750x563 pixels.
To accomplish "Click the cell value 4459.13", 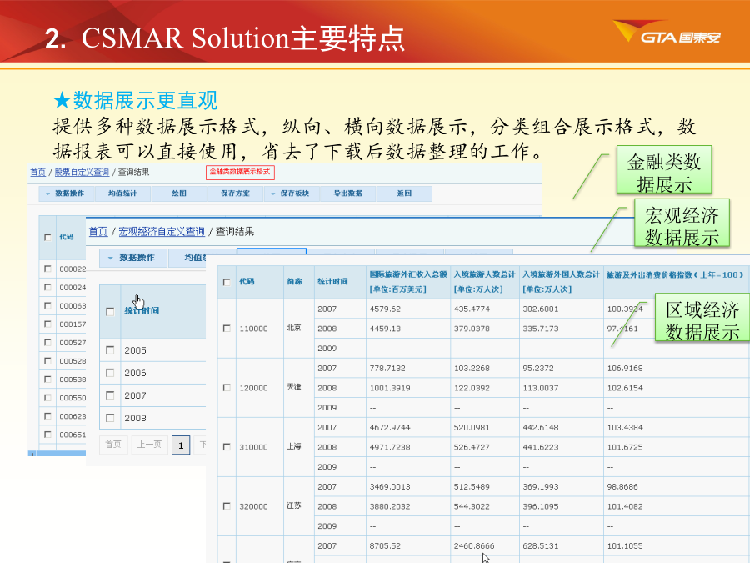I will [x=385, y=329].
